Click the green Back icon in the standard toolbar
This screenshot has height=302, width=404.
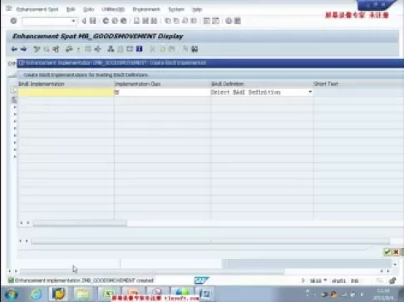pos(106,21)
